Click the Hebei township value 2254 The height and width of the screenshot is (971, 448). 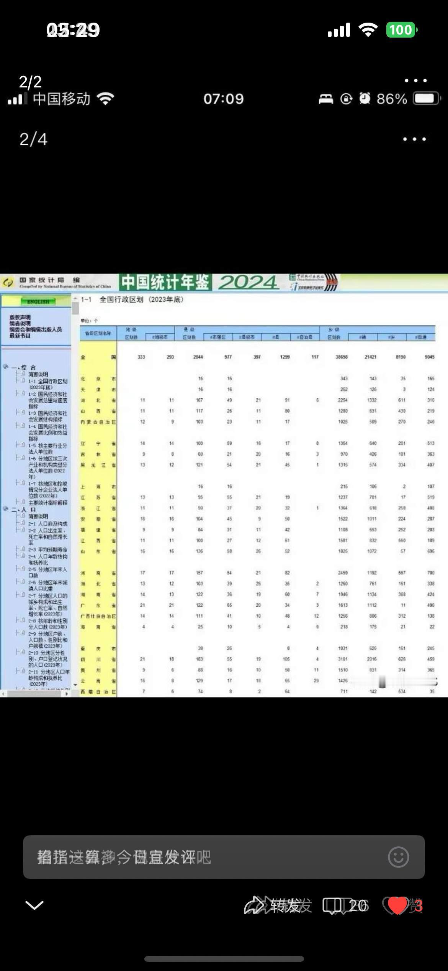pyautogui.click(x=343, y=400)
